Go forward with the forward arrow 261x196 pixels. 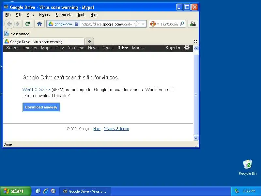coord(18,24)
